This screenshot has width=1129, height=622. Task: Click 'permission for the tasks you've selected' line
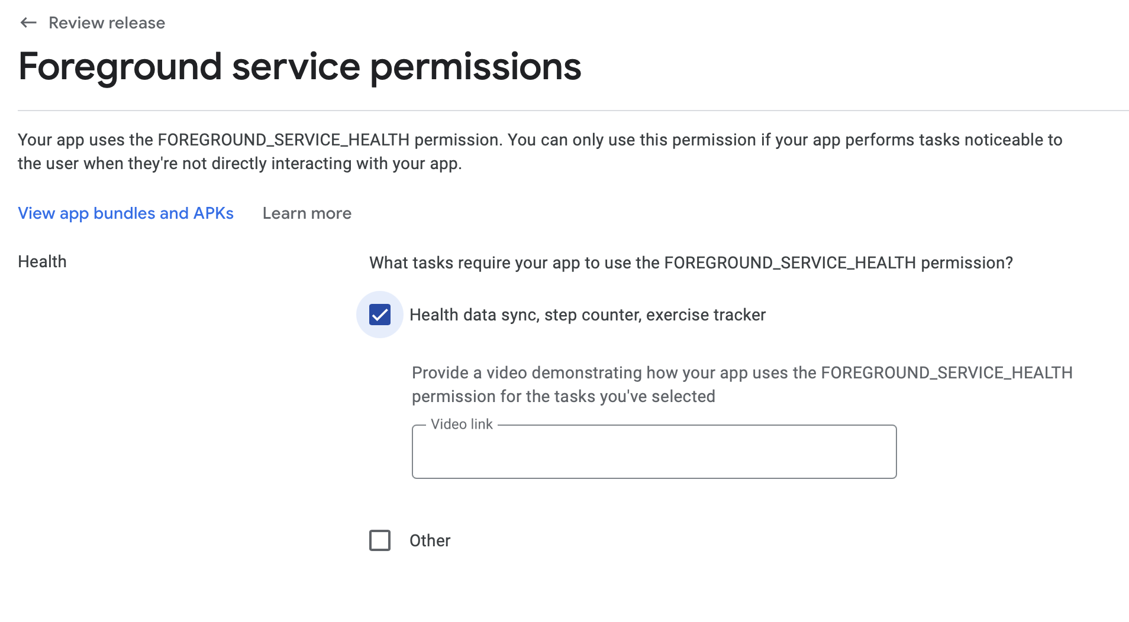[x=563, y=397]
